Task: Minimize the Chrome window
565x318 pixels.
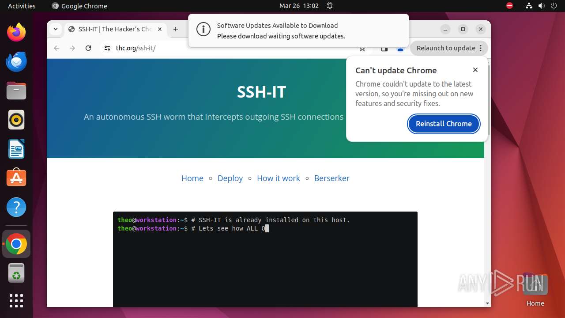Action: (445, 29)
